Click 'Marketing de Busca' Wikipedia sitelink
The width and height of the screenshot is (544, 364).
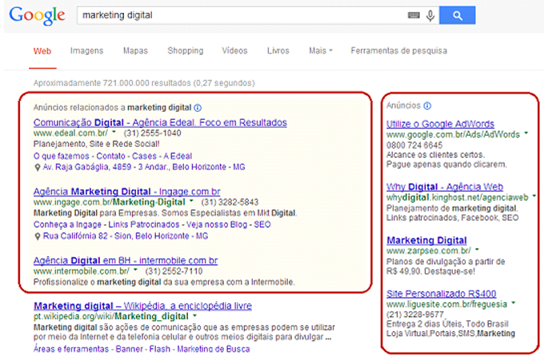[214, 349]
